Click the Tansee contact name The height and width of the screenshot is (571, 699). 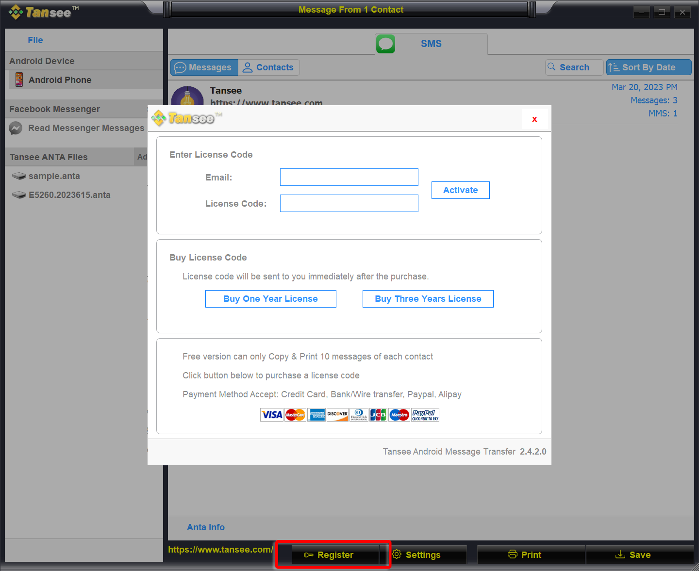point(226,91)
